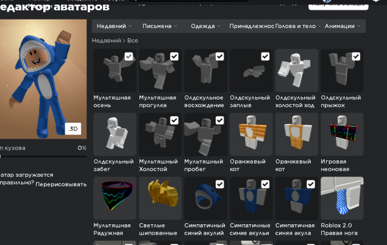Open the Roblox 2.0 Правая нога label
This screenshot has width=387, height=245.
click(x=339, y=229)
